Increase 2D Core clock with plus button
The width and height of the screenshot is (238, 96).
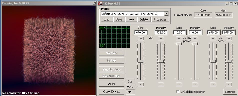tap(141, 38)
